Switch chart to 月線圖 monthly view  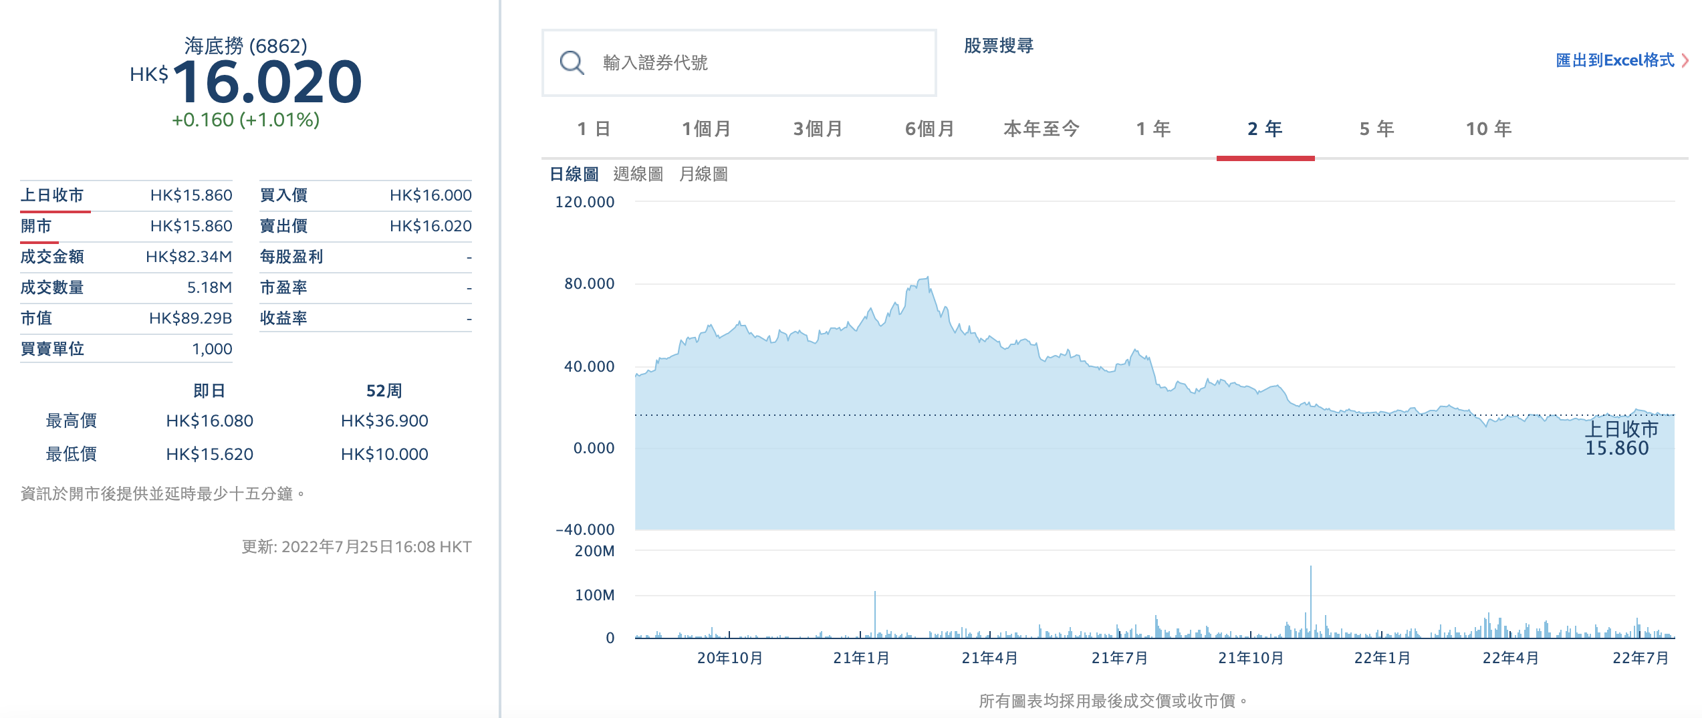703,174
